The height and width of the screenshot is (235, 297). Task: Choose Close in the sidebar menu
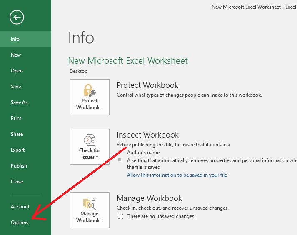tap(25, 181)
